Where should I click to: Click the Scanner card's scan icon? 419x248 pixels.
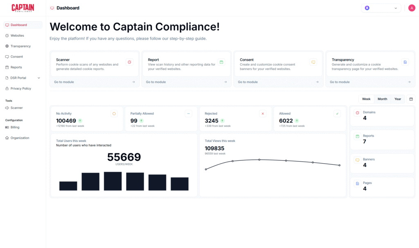click(129, 62)
